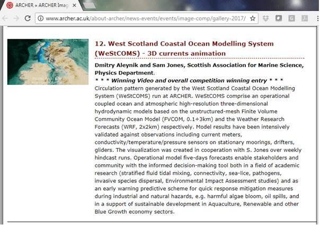Click the ARCHER target favicon on tab
The height and width of the screenshot is (225, 320).
(9, 5)
